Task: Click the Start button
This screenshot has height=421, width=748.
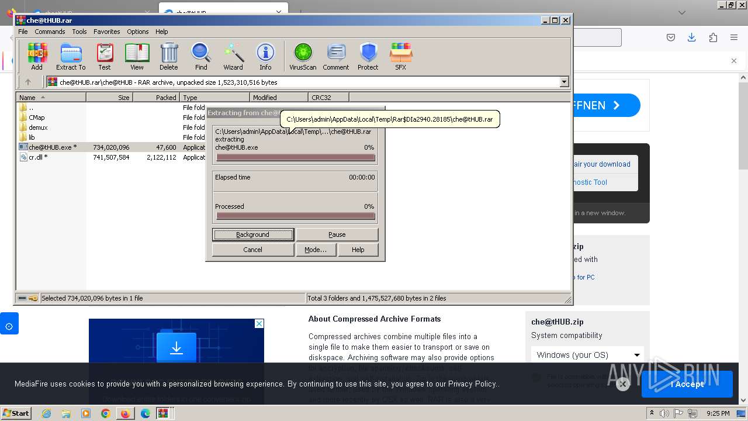Action: click(x=16, y=413)
